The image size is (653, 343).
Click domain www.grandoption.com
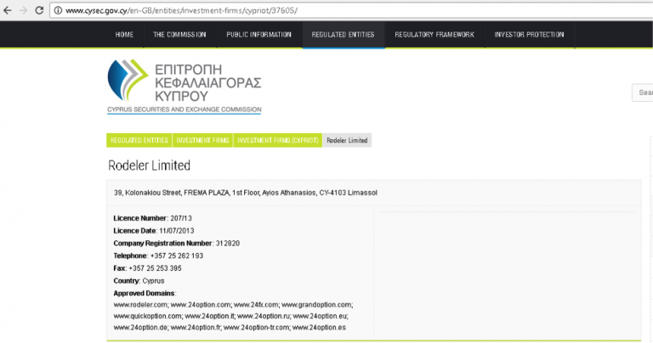coord(316,305)
